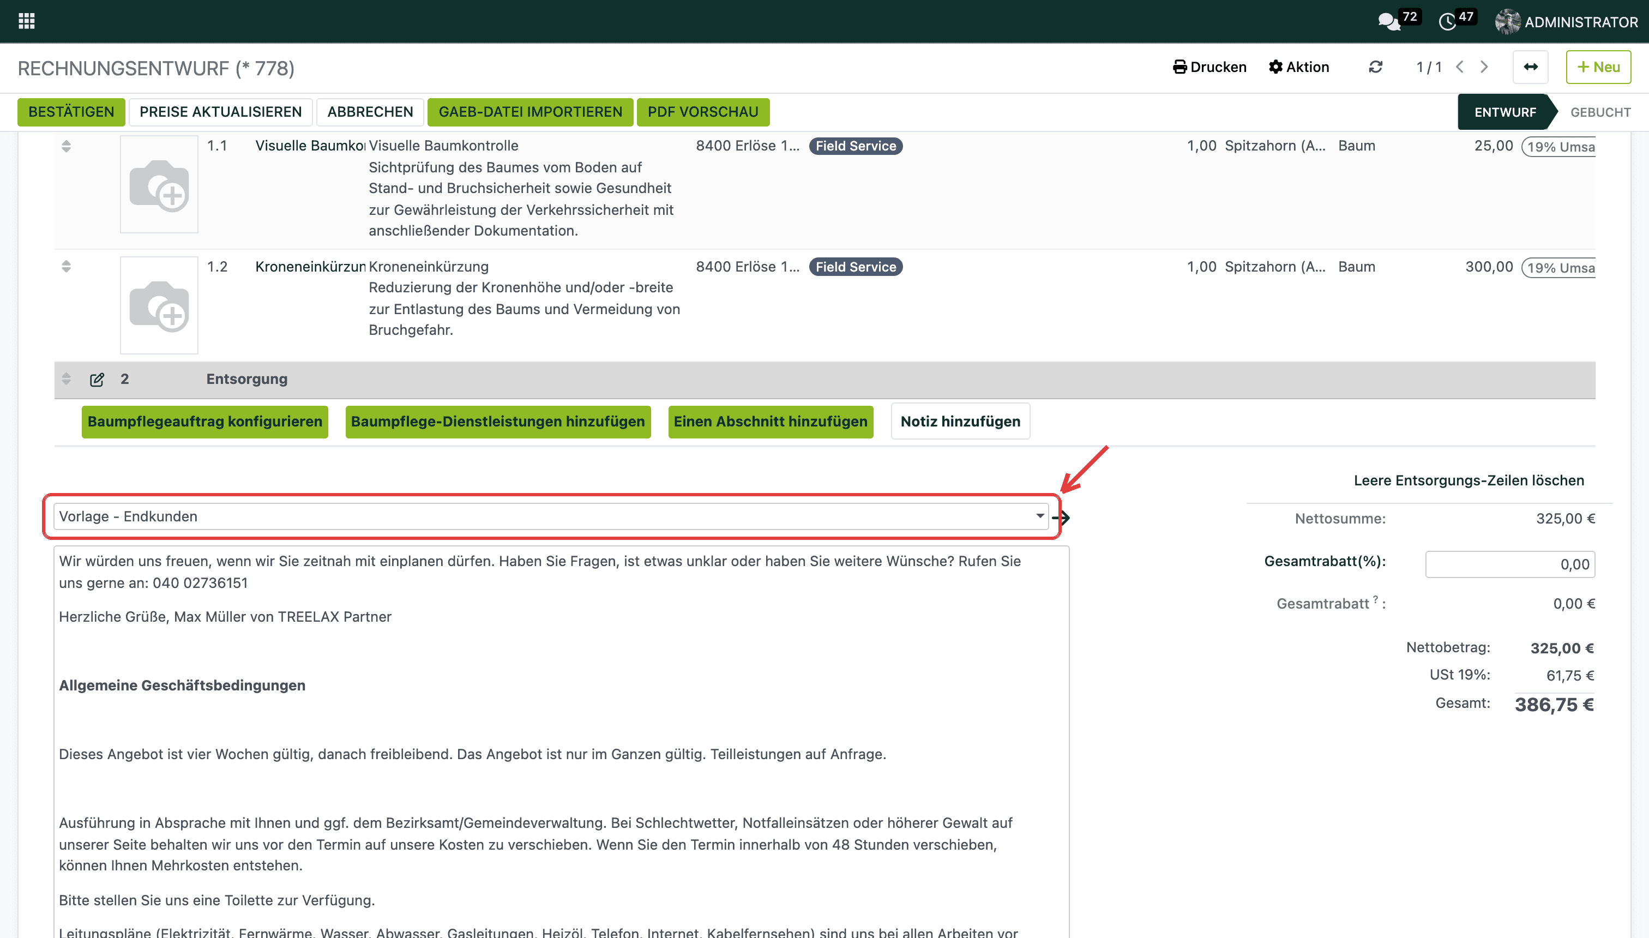Click the Field Service tag on line 1.2

(856, 267)
